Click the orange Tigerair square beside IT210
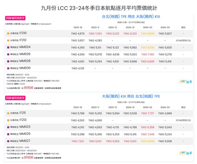197x164 pixels. point(8,33)
